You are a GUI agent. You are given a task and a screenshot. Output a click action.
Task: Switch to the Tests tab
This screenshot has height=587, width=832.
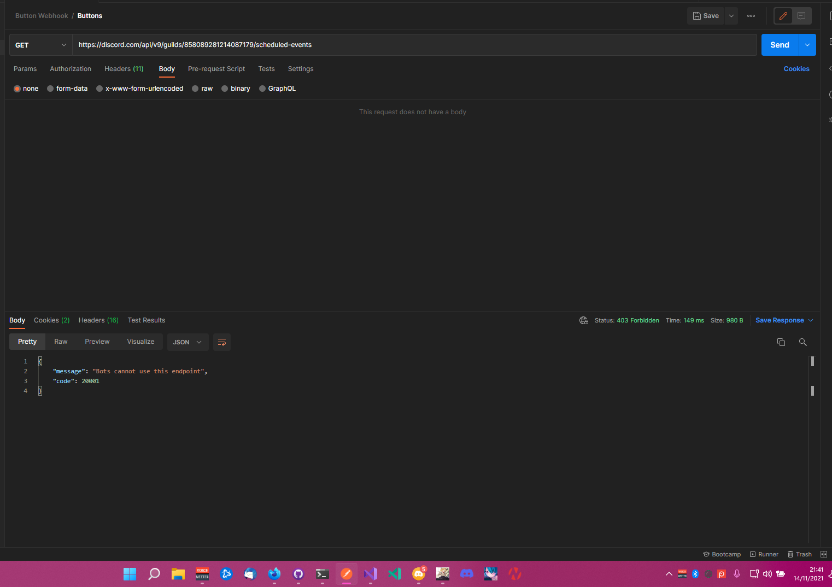click(x=266, y=69)
